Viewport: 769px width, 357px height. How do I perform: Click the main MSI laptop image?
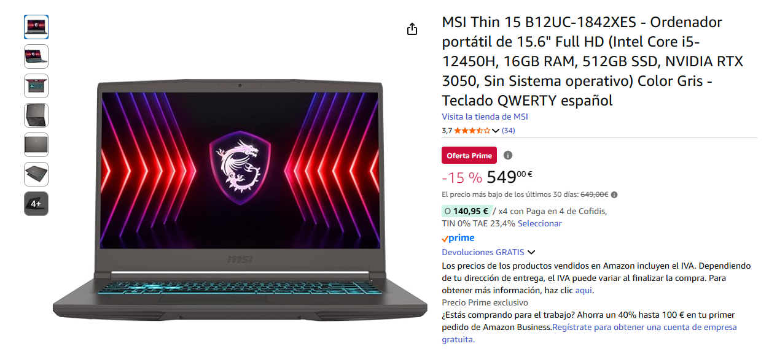point(240,199)
